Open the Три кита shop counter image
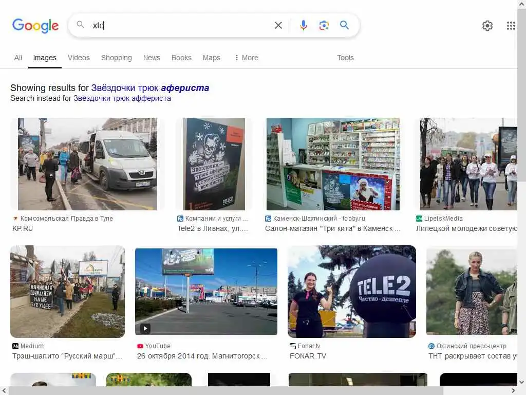 [x=333, y=164]
